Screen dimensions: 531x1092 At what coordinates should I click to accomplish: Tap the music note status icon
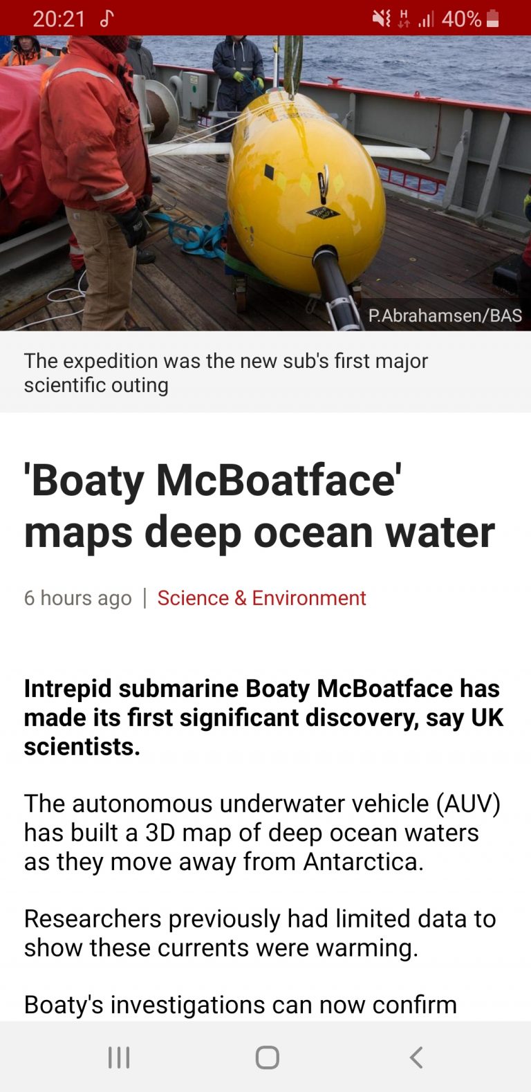point(106,18)
